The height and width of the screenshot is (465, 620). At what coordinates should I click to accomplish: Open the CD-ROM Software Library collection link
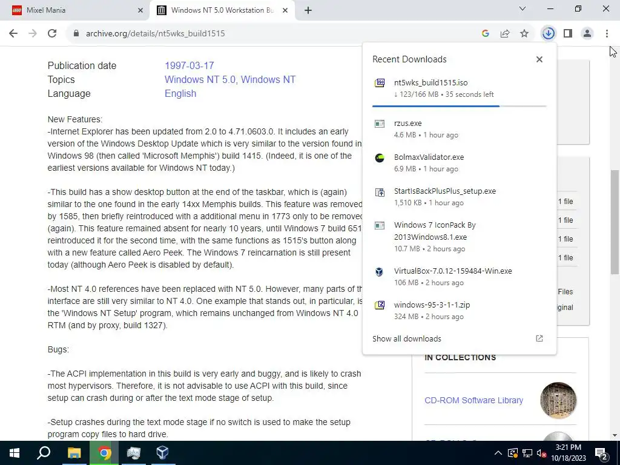tap(473, 400)
